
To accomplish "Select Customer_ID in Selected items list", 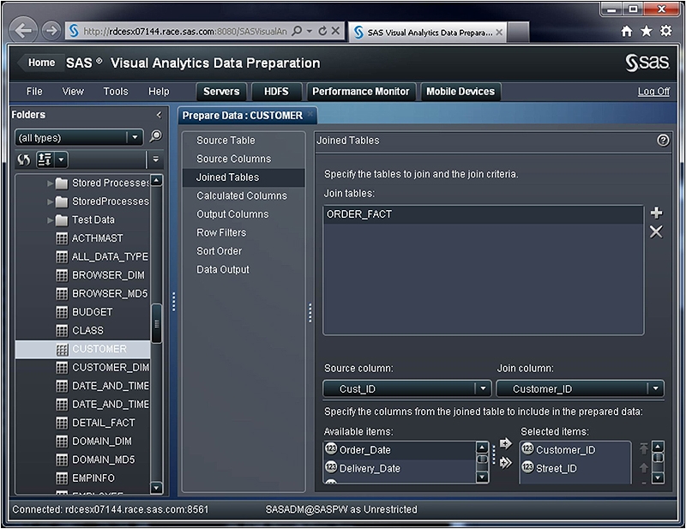I will click(x=575, y=450).
